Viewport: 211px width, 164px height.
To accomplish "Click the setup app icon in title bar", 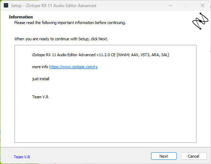I will (x=6, y=6).
